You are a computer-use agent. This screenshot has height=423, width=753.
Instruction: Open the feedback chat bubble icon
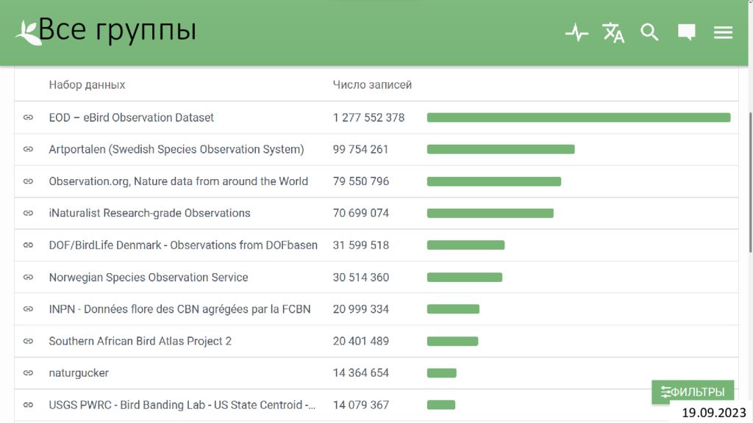click(x=686, y=32)
